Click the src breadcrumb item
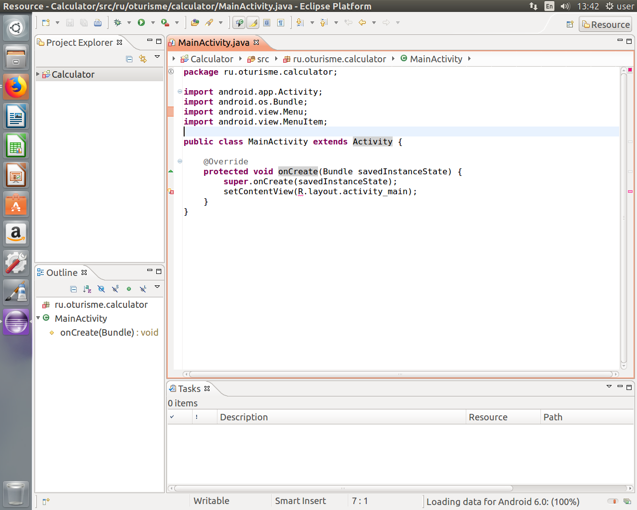 click(258, 59)
